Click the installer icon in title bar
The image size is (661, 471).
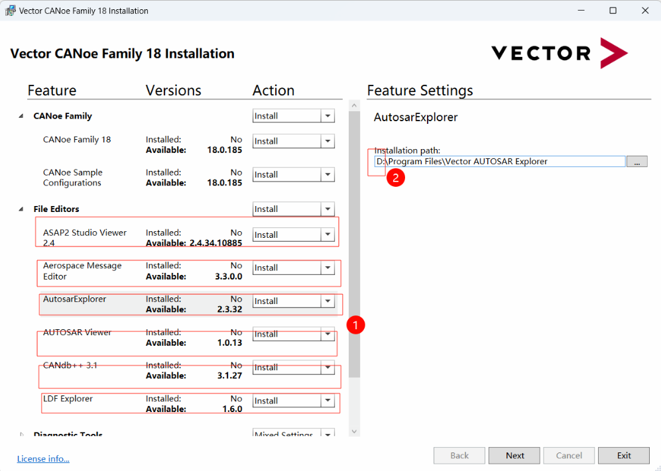click(x=10, y=11)
